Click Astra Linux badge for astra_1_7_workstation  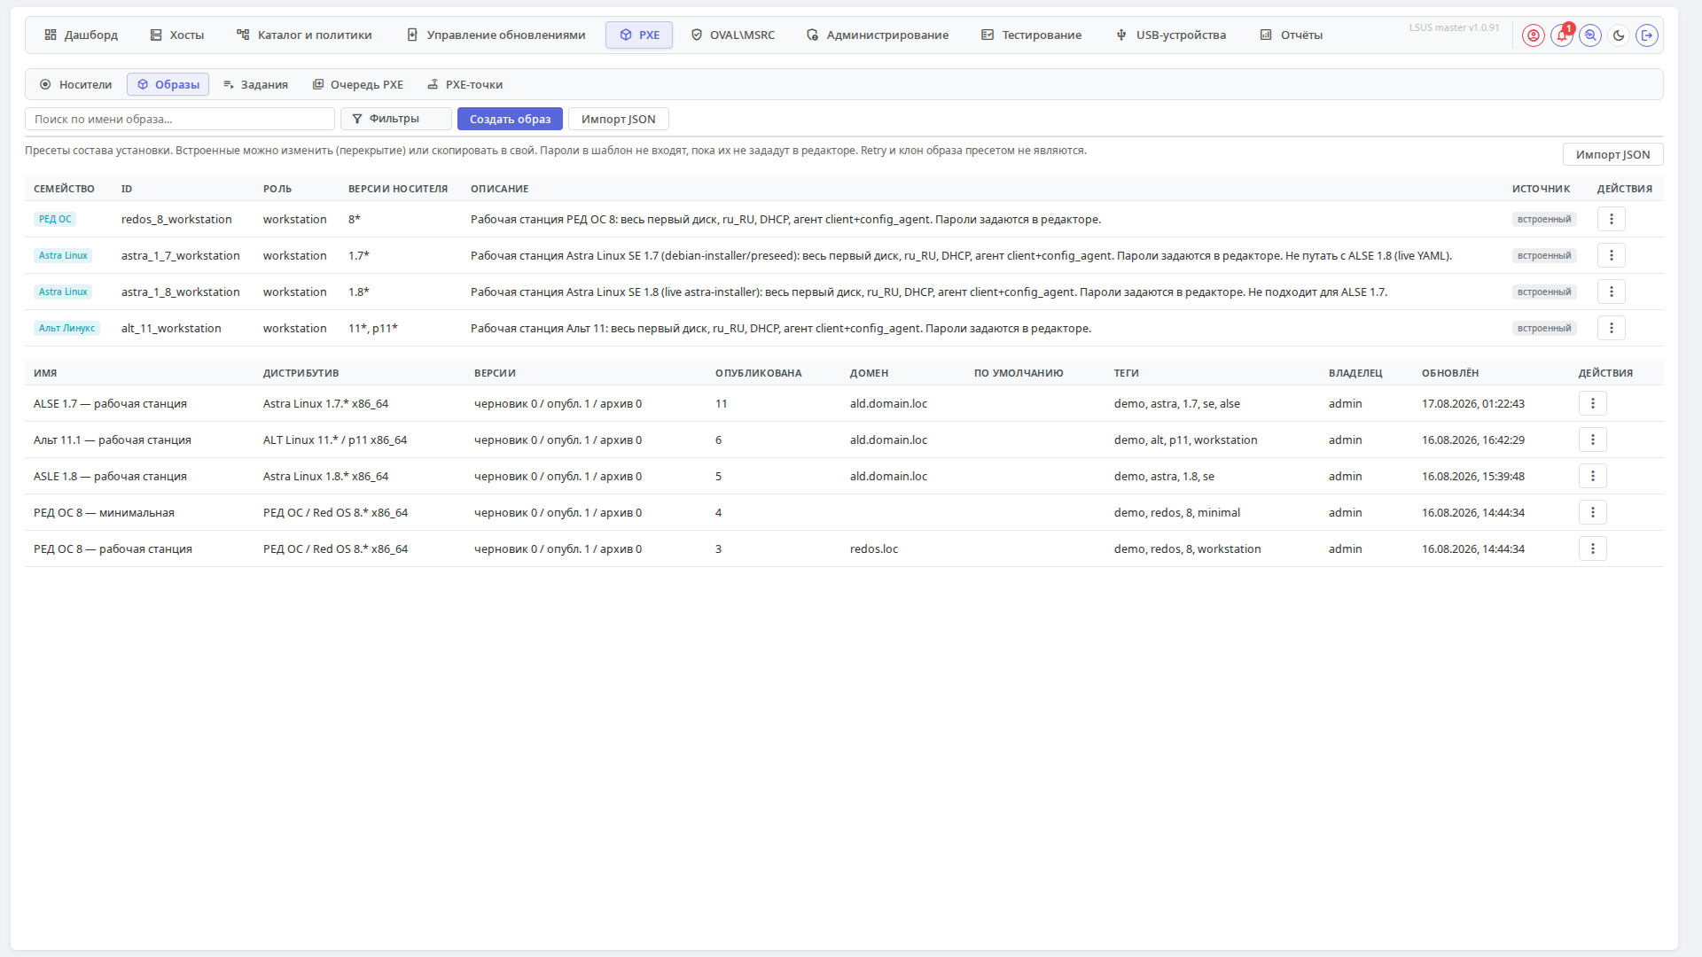tap(63, 255)
